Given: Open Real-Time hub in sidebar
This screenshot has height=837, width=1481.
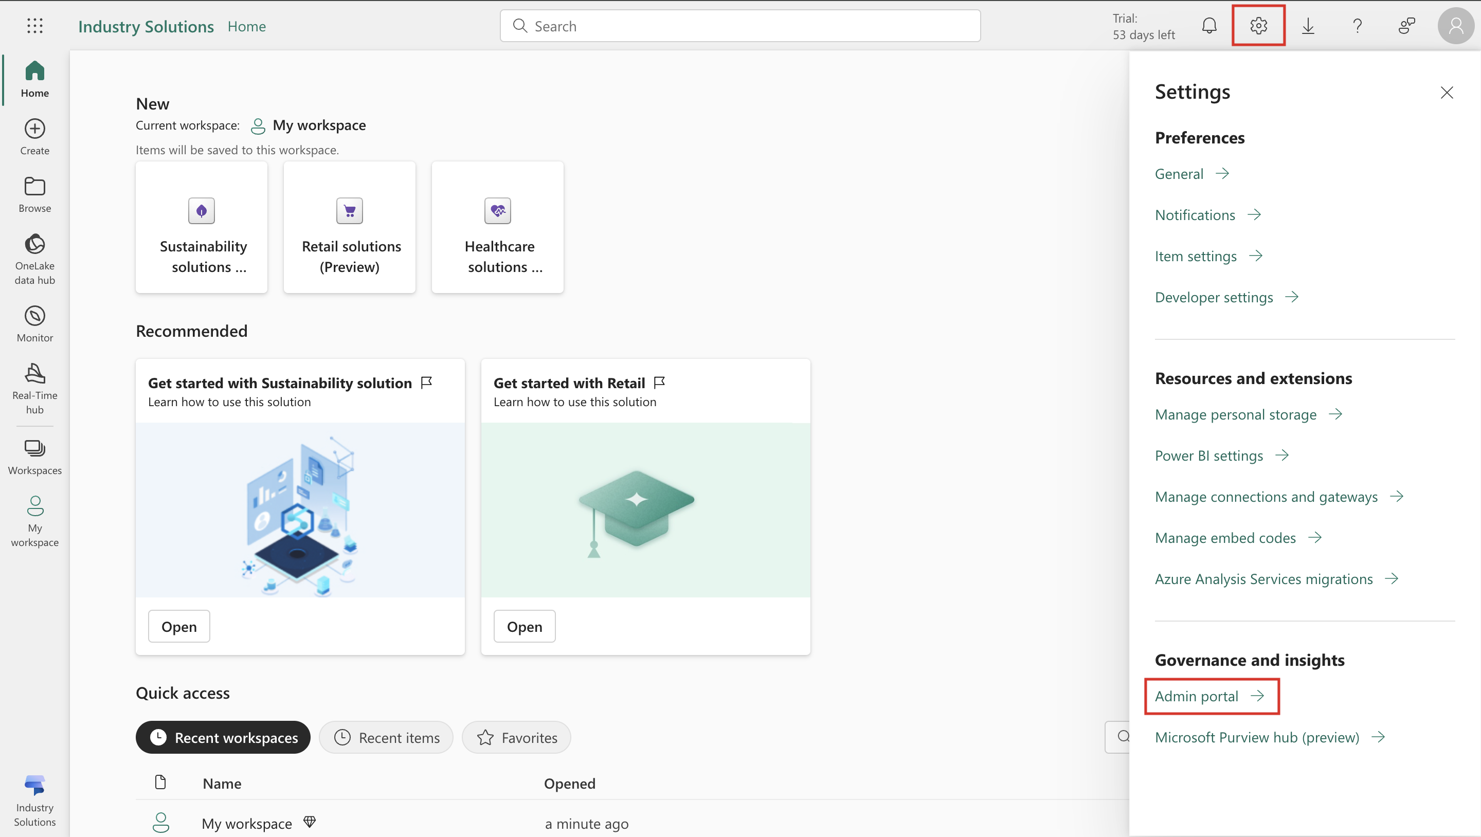Looking at the screenshot, I should [34, 389].
